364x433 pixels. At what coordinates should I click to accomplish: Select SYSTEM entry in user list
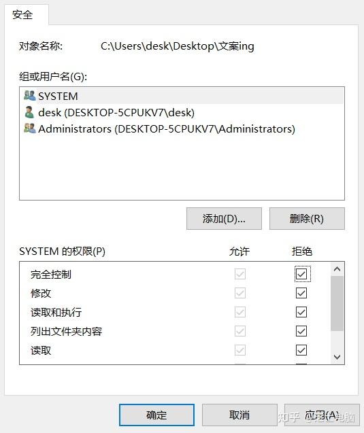[182, 96]
